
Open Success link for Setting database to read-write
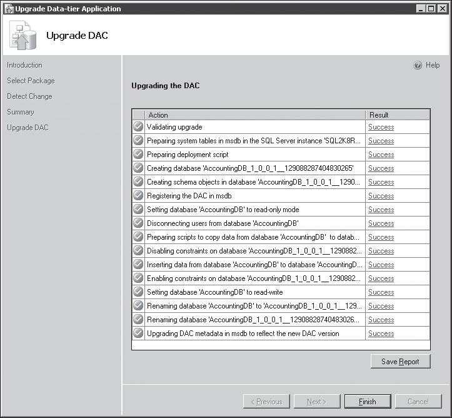[x=381, y=292]
